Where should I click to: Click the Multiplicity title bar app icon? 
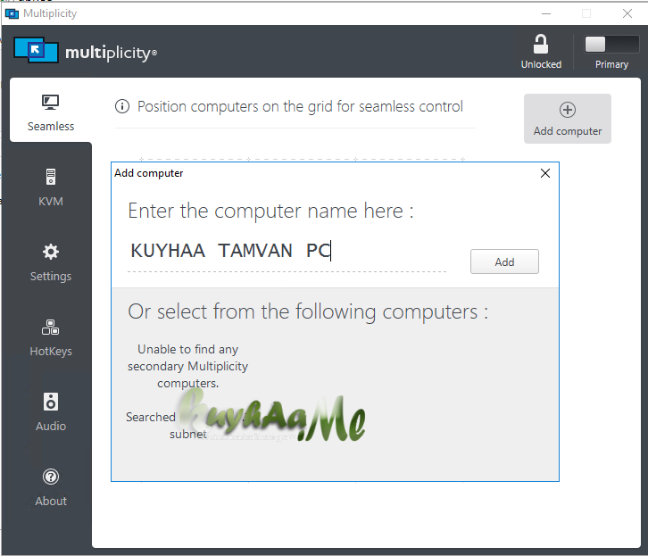coord(12,13)
